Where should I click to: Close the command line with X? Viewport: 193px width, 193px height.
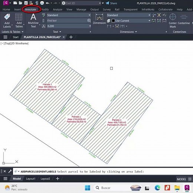tap(5, 171)
